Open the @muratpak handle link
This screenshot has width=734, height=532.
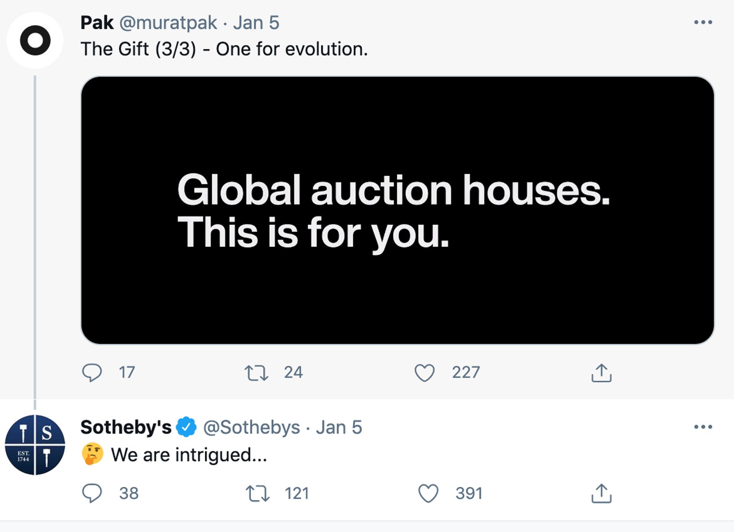click(168, 23)
